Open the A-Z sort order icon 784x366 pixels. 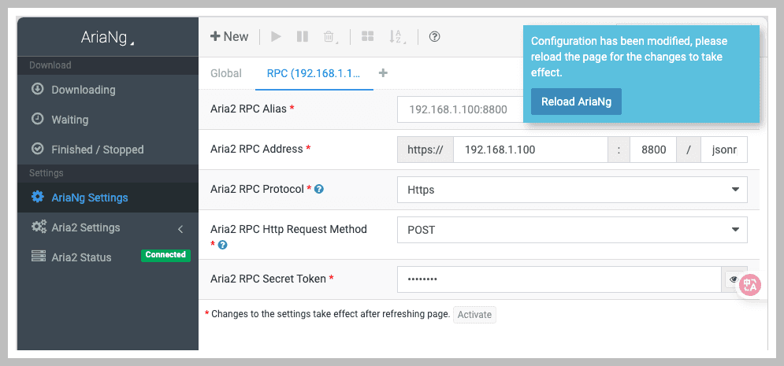tap(396, 37)
